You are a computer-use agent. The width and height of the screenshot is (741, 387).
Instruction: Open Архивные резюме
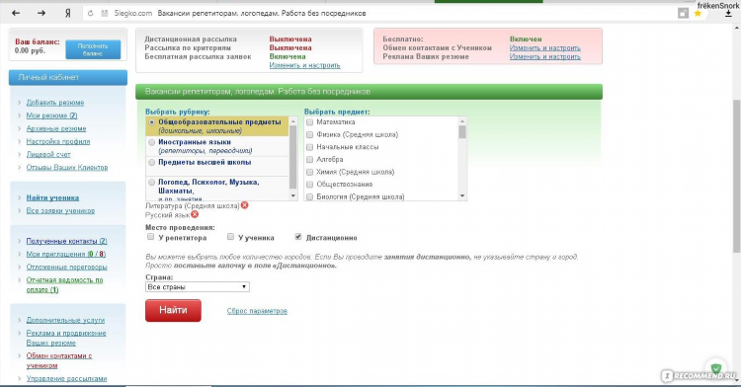(56, 128)
